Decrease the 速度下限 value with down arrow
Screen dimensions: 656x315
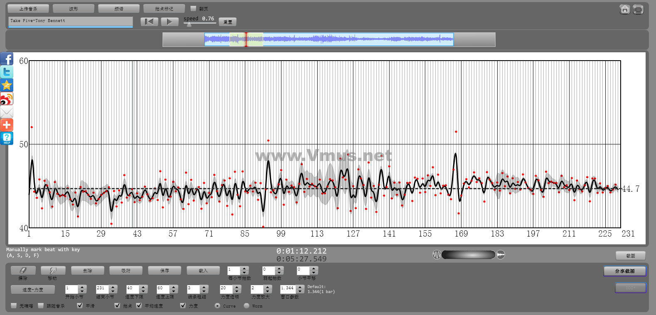click(x=143, y=291)
